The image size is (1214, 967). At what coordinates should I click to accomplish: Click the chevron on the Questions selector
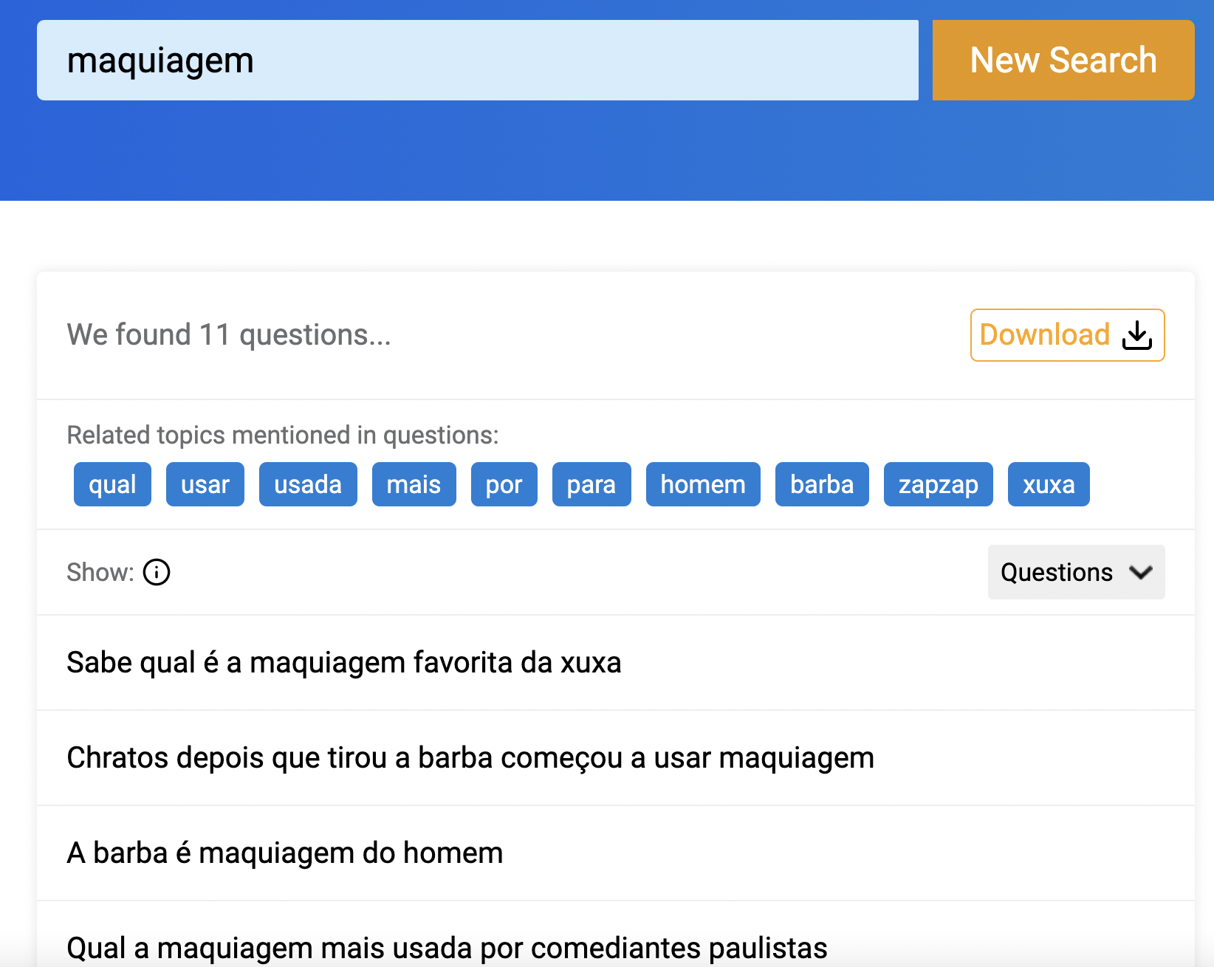[1141, 572]
